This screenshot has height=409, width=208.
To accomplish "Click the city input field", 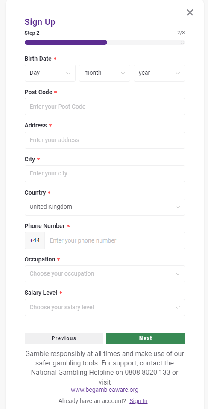I will (105, 173).
